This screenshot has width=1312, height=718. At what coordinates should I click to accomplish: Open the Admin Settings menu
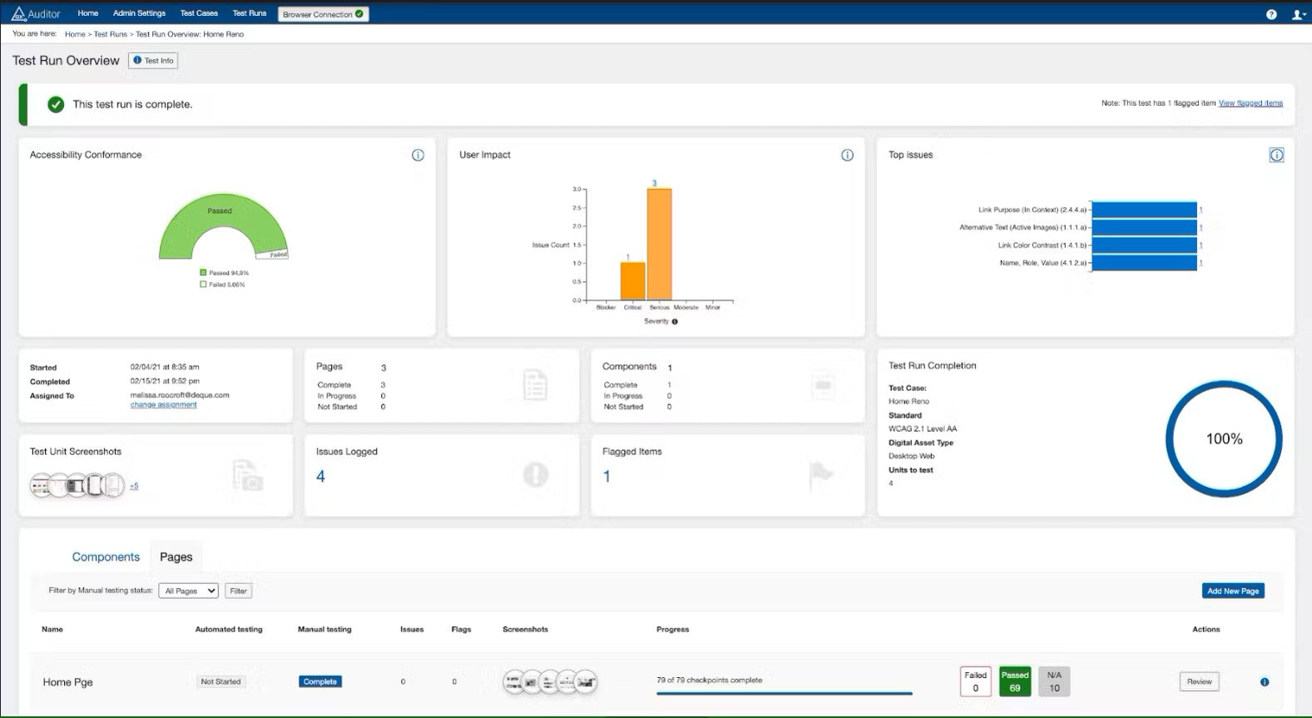tap(139, 13)
